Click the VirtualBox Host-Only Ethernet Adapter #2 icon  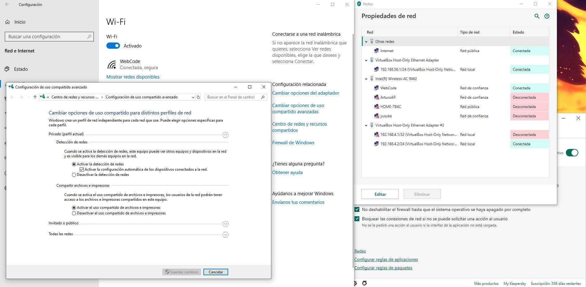click(372, 125)
